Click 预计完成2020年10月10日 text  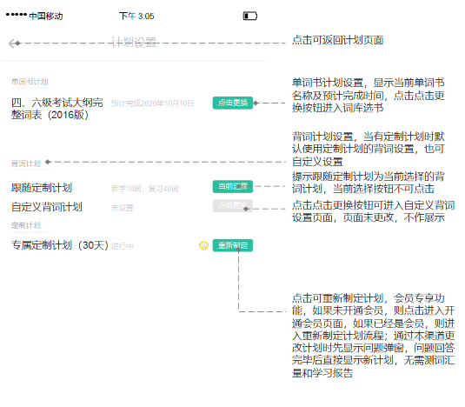click(x=152, y=103)
